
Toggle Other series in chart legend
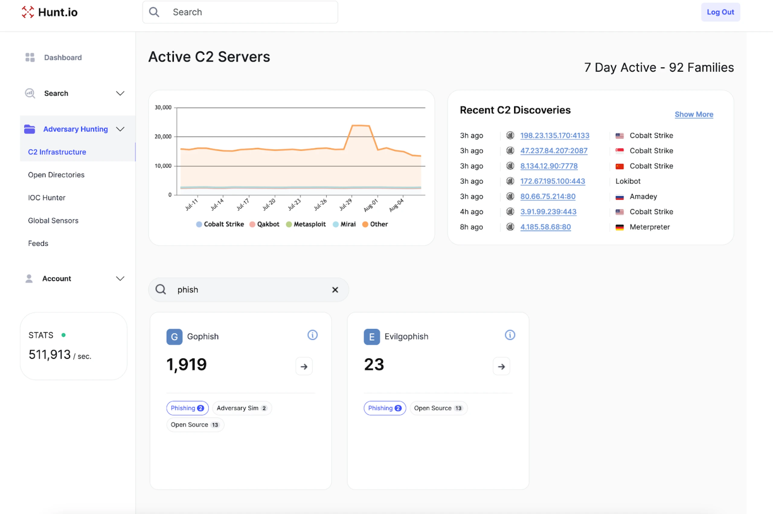point(375,224)
